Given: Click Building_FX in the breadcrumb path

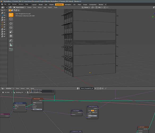Looking at the screenshot, I should pyautogui.click(x=19, y=92).
